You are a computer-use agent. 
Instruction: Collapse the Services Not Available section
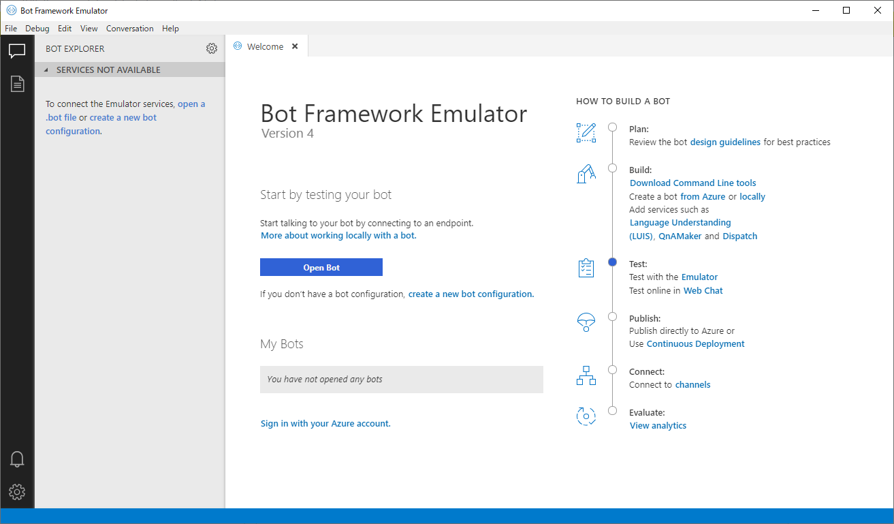coord(129,70)
